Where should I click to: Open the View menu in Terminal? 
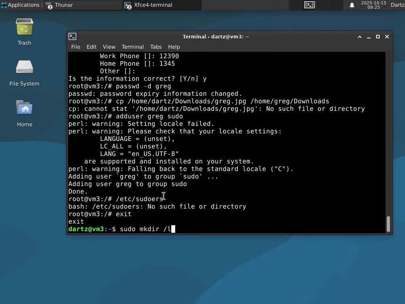coord(109,47)
